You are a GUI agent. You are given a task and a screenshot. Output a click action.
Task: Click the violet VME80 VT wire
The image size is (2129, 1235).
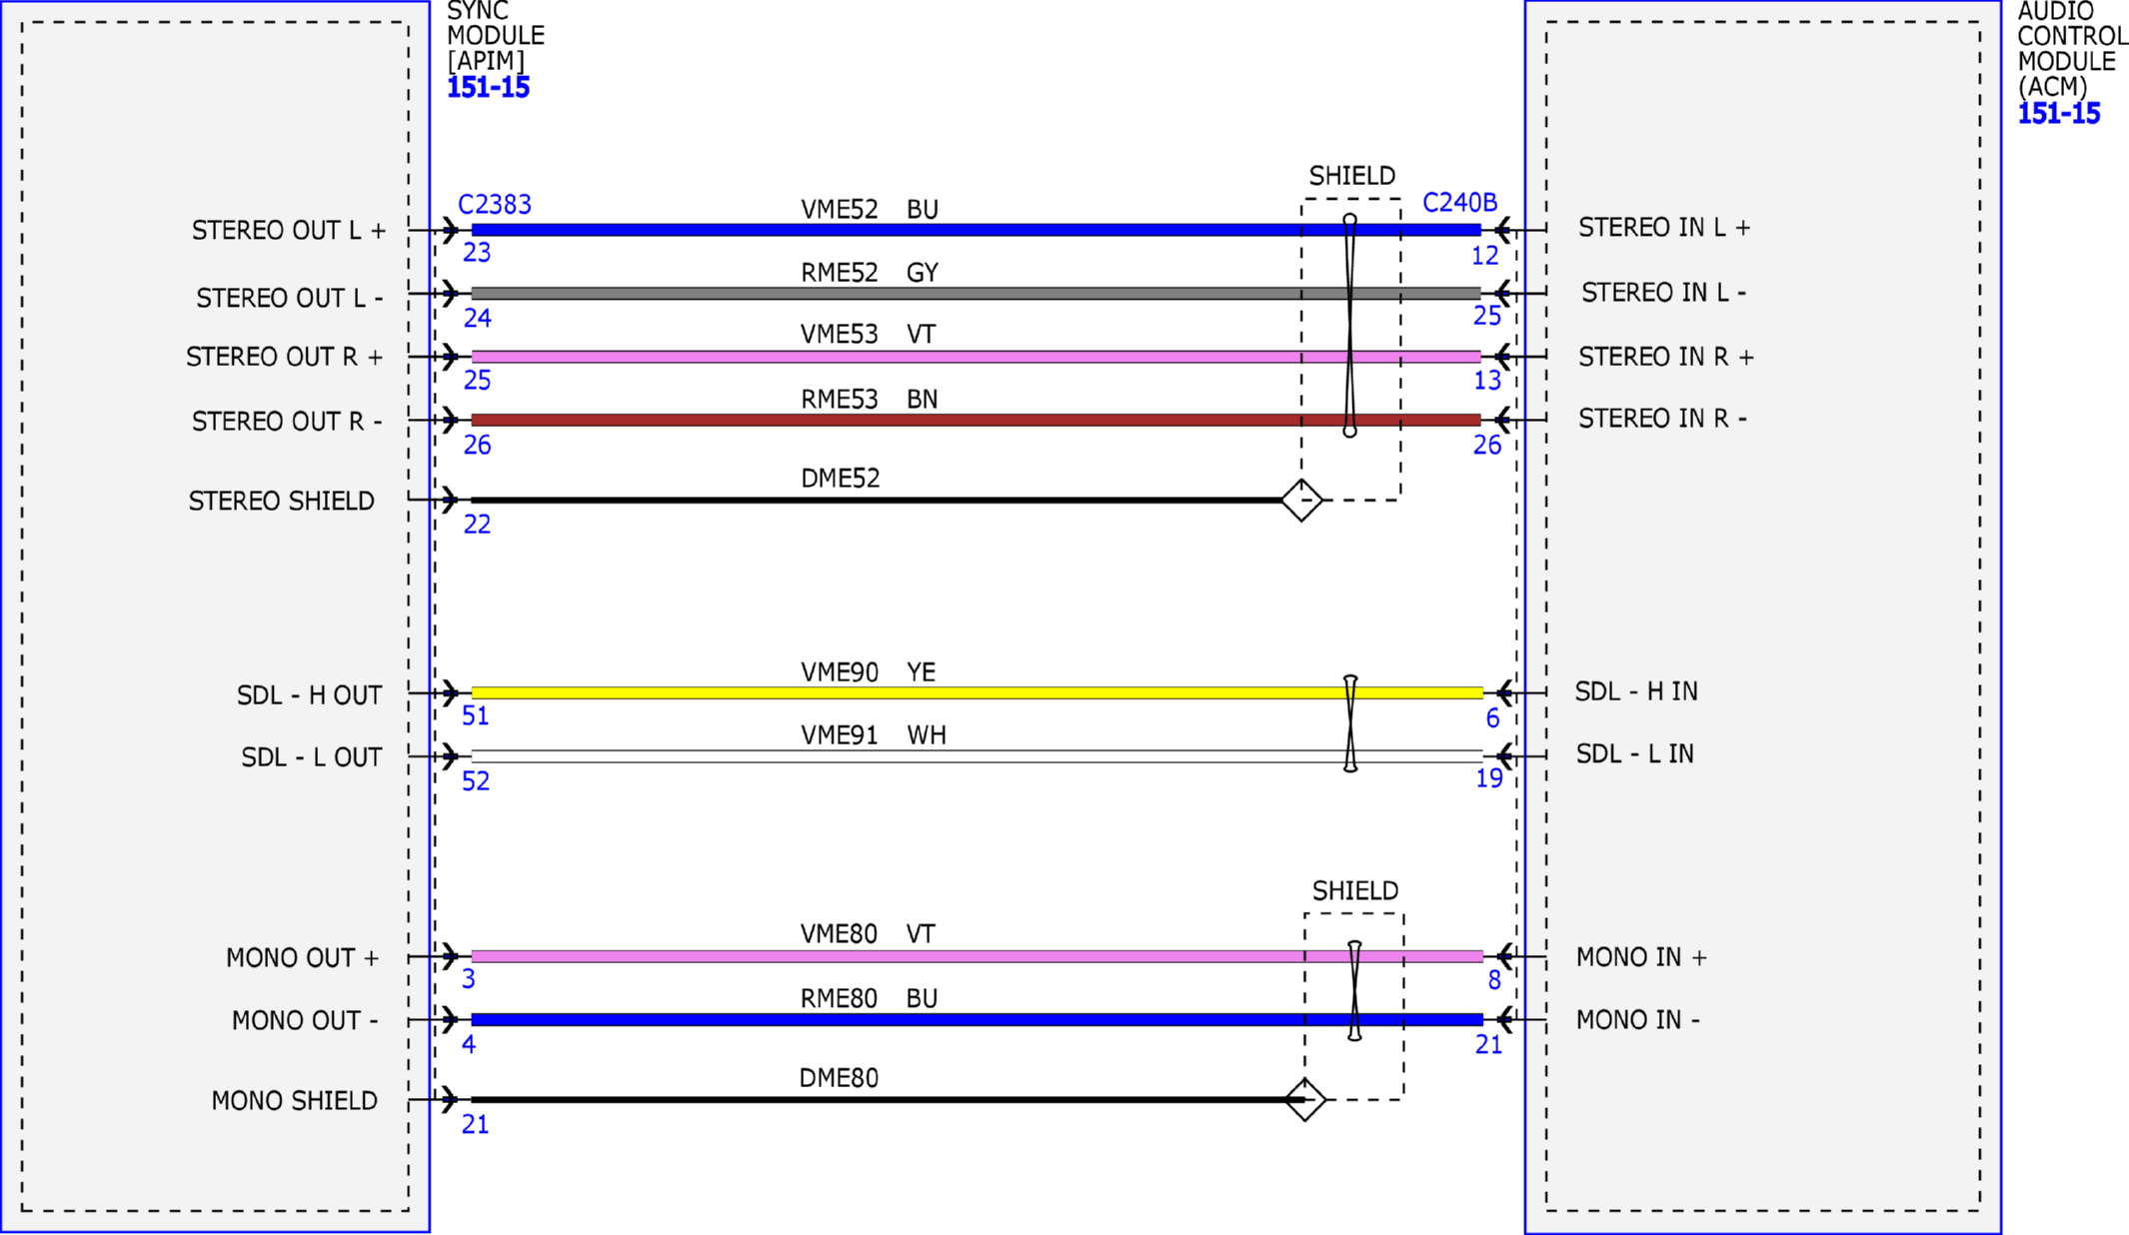(x=977, y=956)
